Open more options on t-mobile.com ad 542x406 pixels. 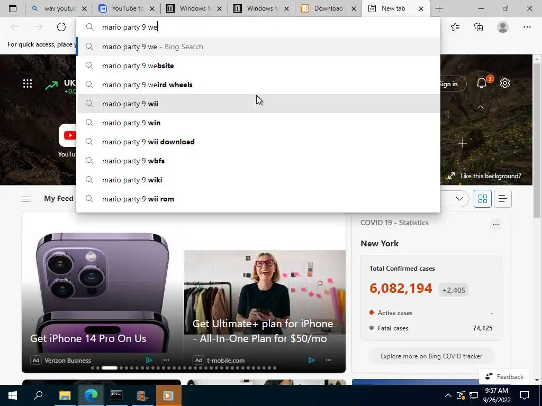pos(329,360)
